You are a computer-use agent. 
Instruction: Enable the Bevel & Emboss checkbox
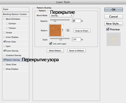(x=4, y=19)
